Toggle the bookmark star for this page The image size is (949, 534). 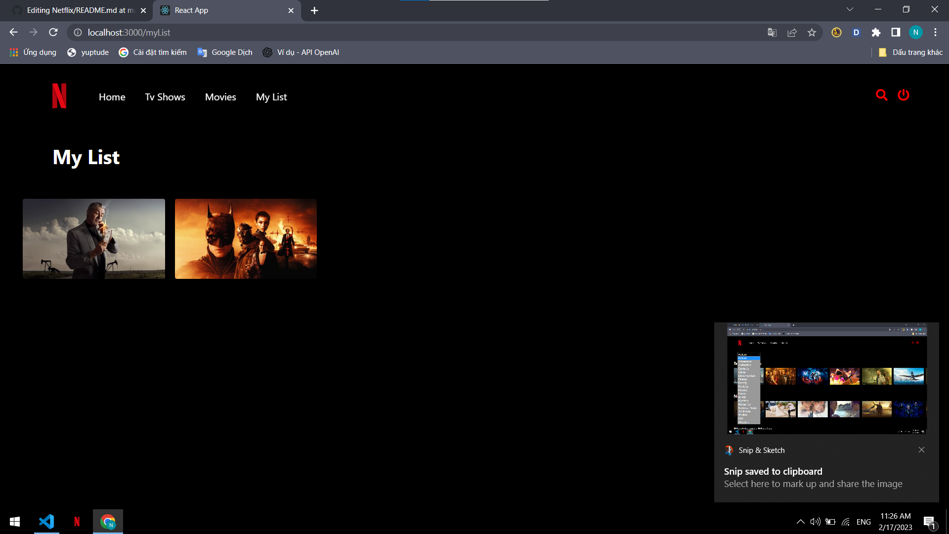812,32
